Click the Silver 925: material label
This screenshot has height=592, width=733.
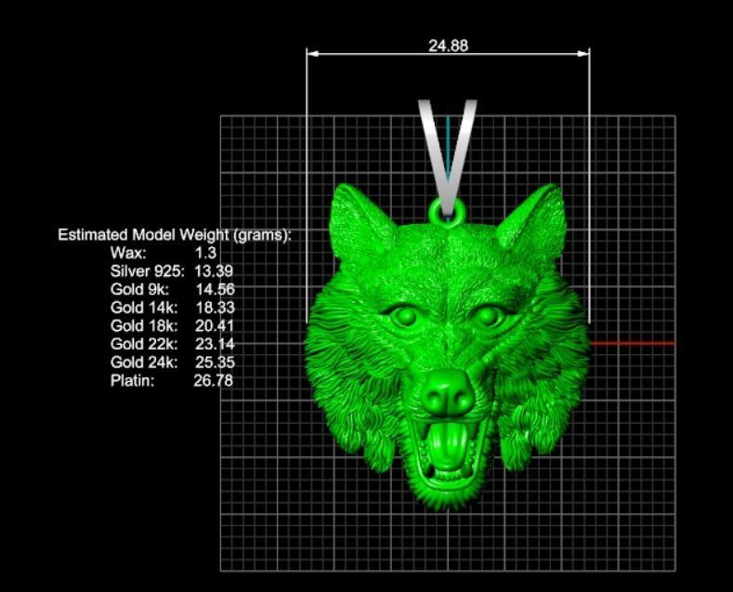tap(148, 271)
